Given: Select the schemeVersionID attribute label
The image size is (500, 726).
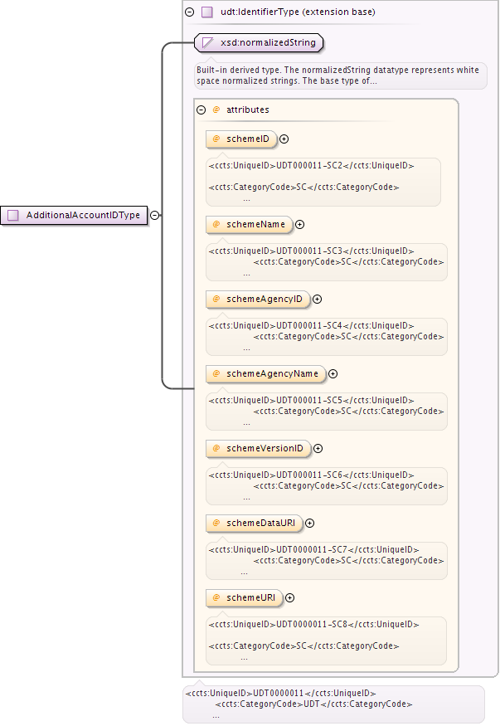Looking at the screenshot, I should (x=265, y=448).
